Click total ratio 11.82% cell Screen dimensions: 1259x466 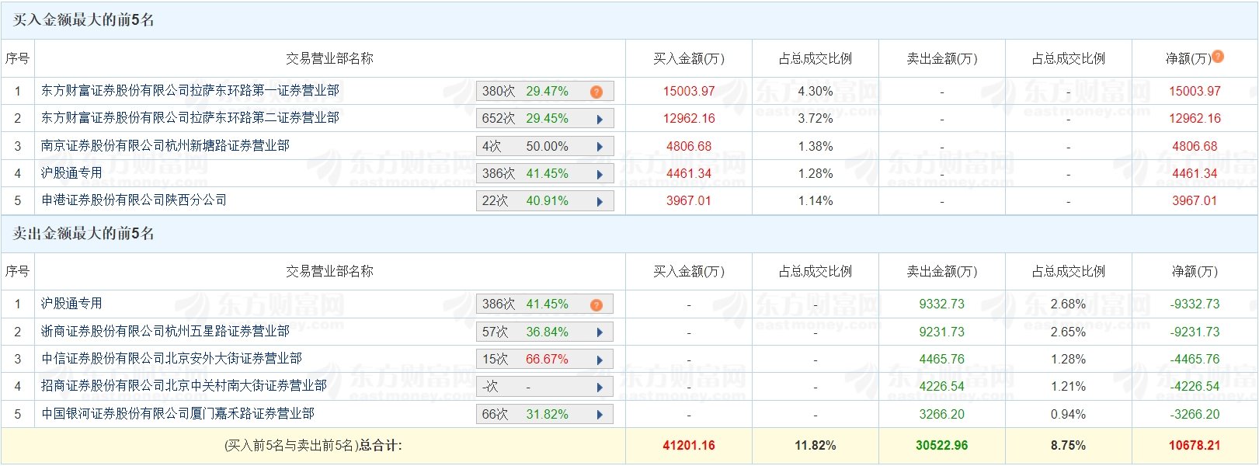(x=816, y=445)
